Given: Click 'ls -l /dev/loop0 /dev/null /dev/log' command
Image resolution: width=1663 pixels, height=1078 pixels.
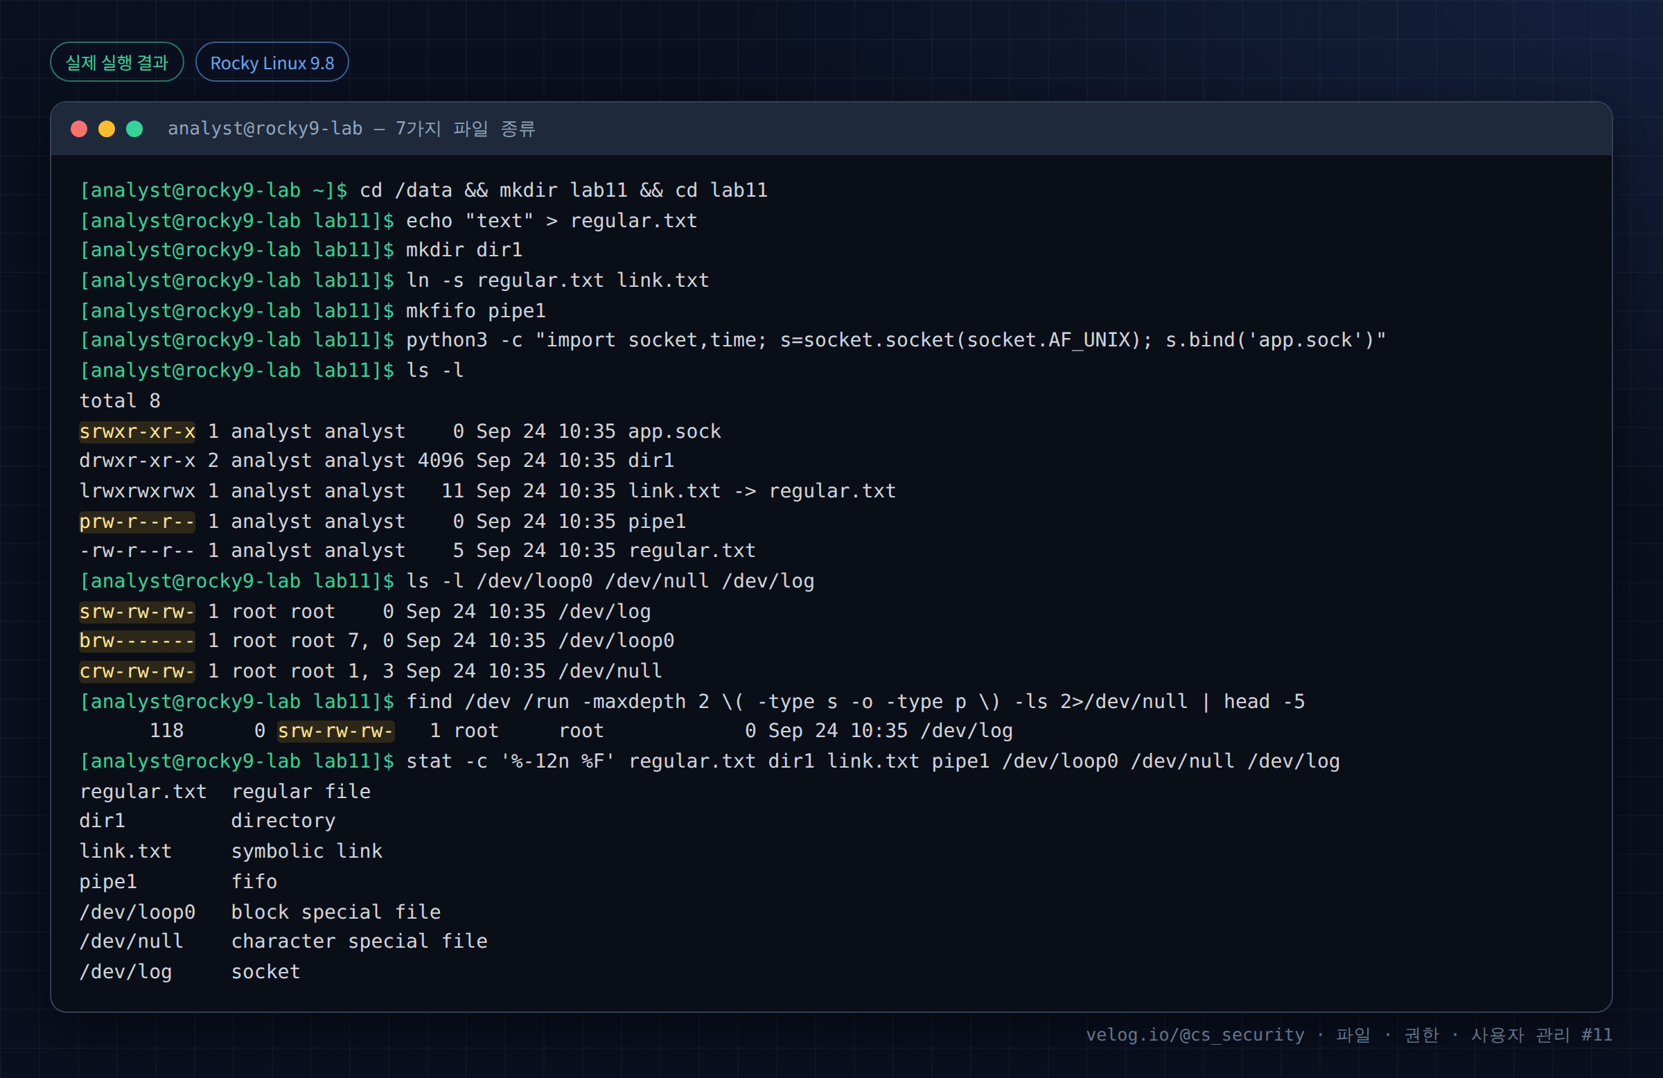Looking at the screenshot, I should [x=610, y=581].
